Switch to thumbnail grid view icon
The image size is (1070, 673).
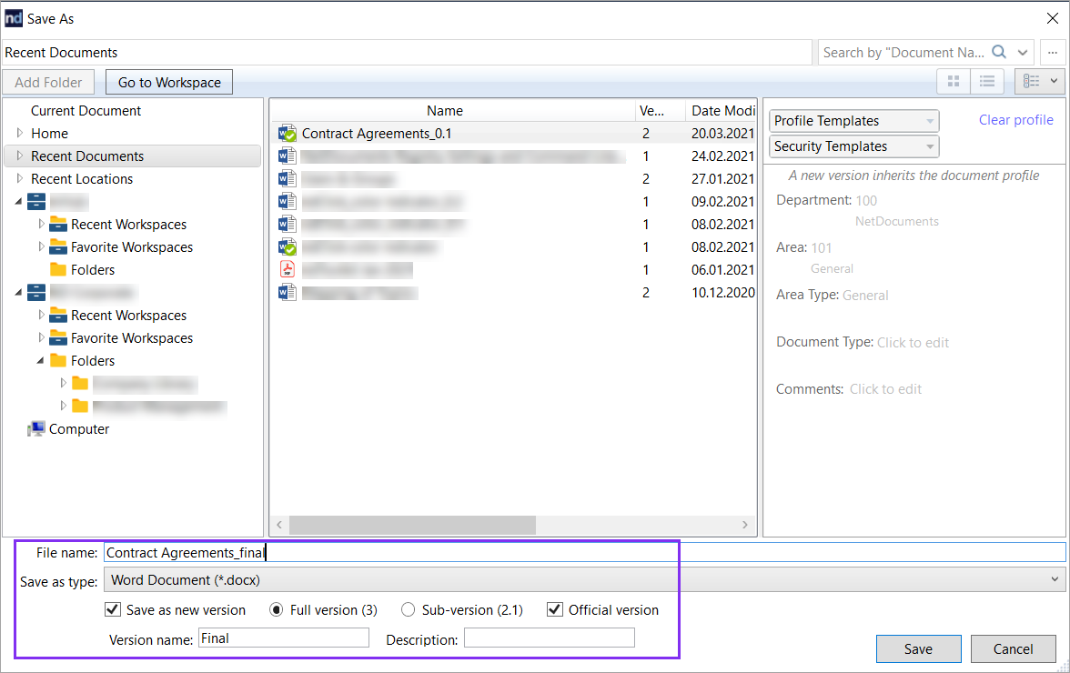pyautogui.click(x=954, y=82)
